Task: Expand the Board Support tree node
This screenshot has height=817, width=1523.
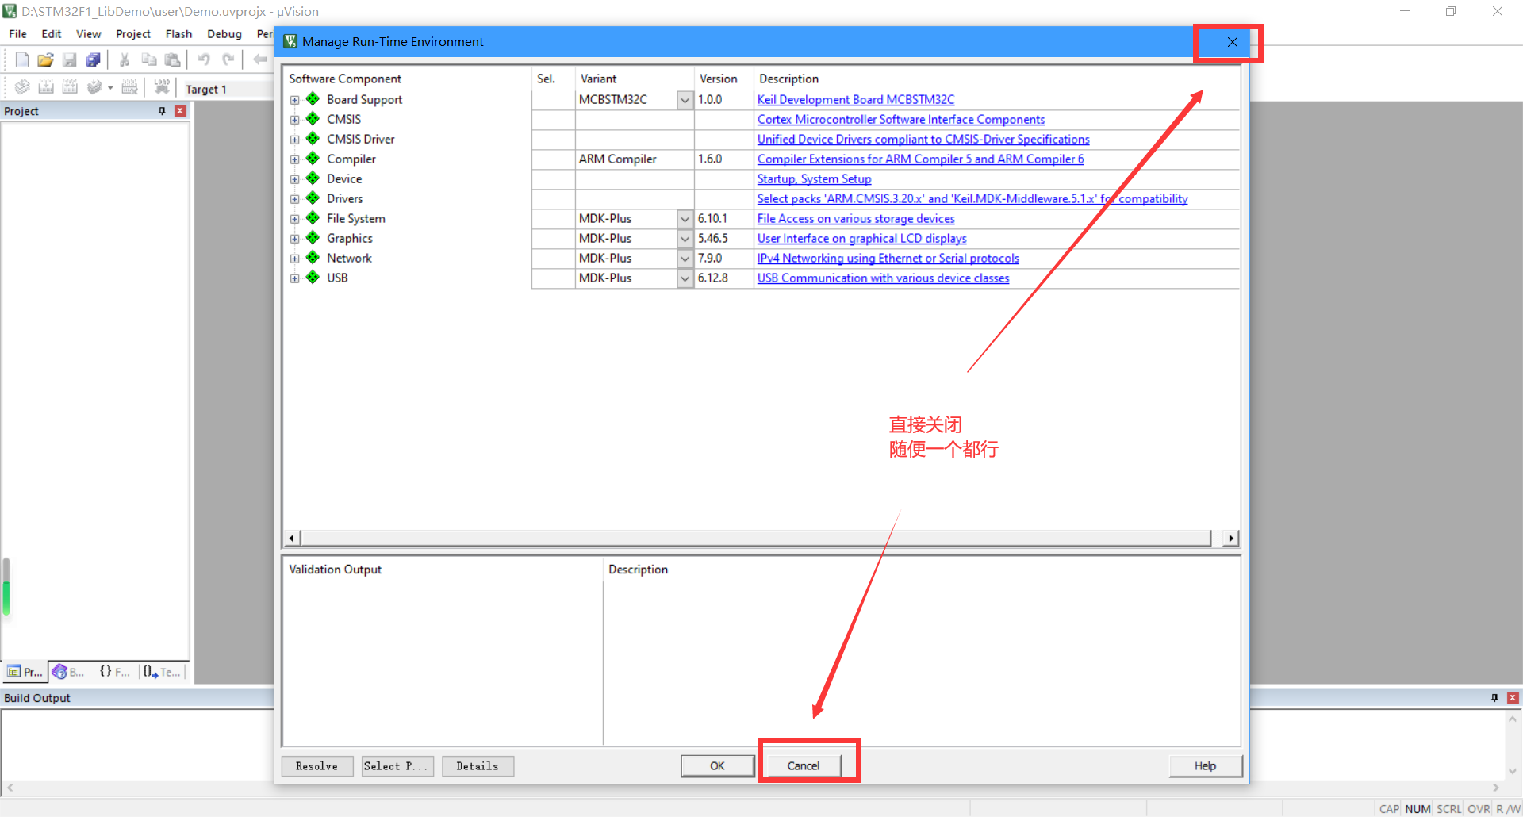Action: coord(295,100)
